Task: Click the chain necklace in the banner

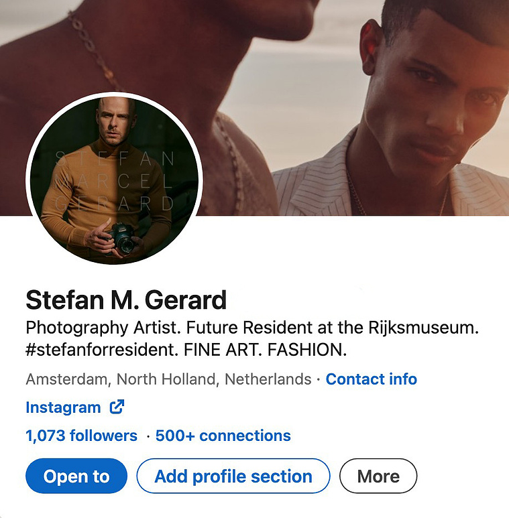Action: click(x=94, y=50)
